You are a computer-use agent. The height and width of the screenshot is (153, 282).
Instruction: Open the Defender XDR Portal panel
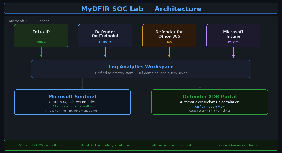210,102
